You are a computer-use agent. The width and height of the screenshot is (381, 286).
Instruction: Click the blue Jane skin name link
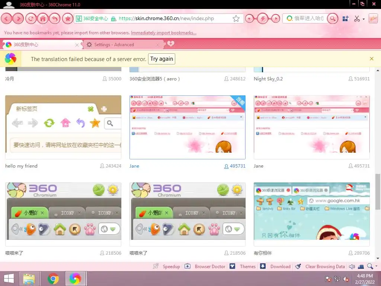pyautogui.click(x=134, y=166)
